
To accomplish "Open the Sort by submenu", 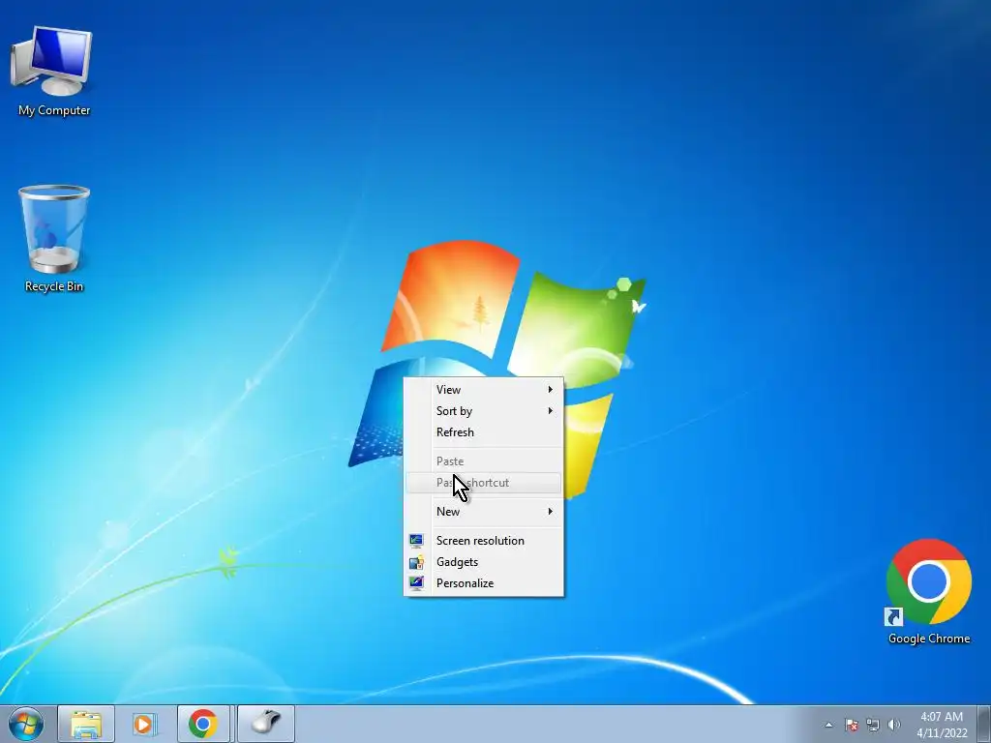I will (x=484, y=410).
